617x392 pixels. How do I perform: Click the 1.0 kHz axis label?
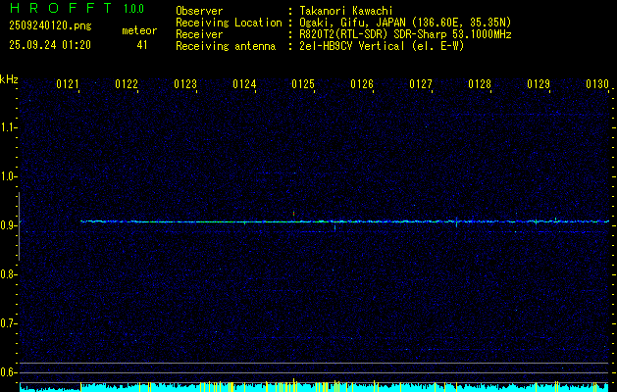coord(8,176)
